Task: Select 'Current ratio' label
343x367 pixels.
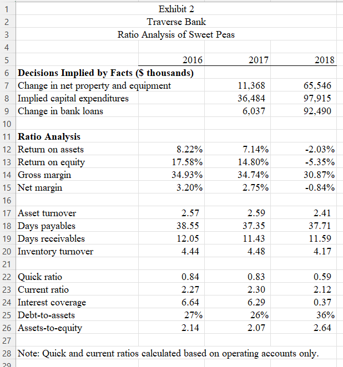Action: click(x=43, y=290)
